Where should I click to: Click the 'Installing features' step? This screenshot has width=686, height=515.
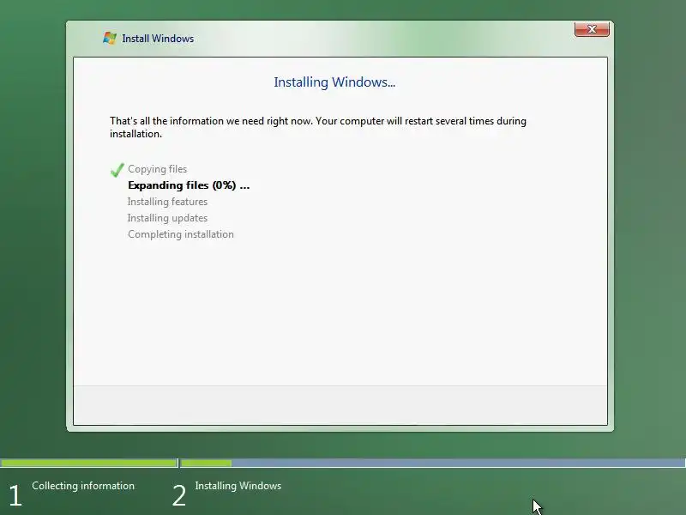tap(167, 202)
